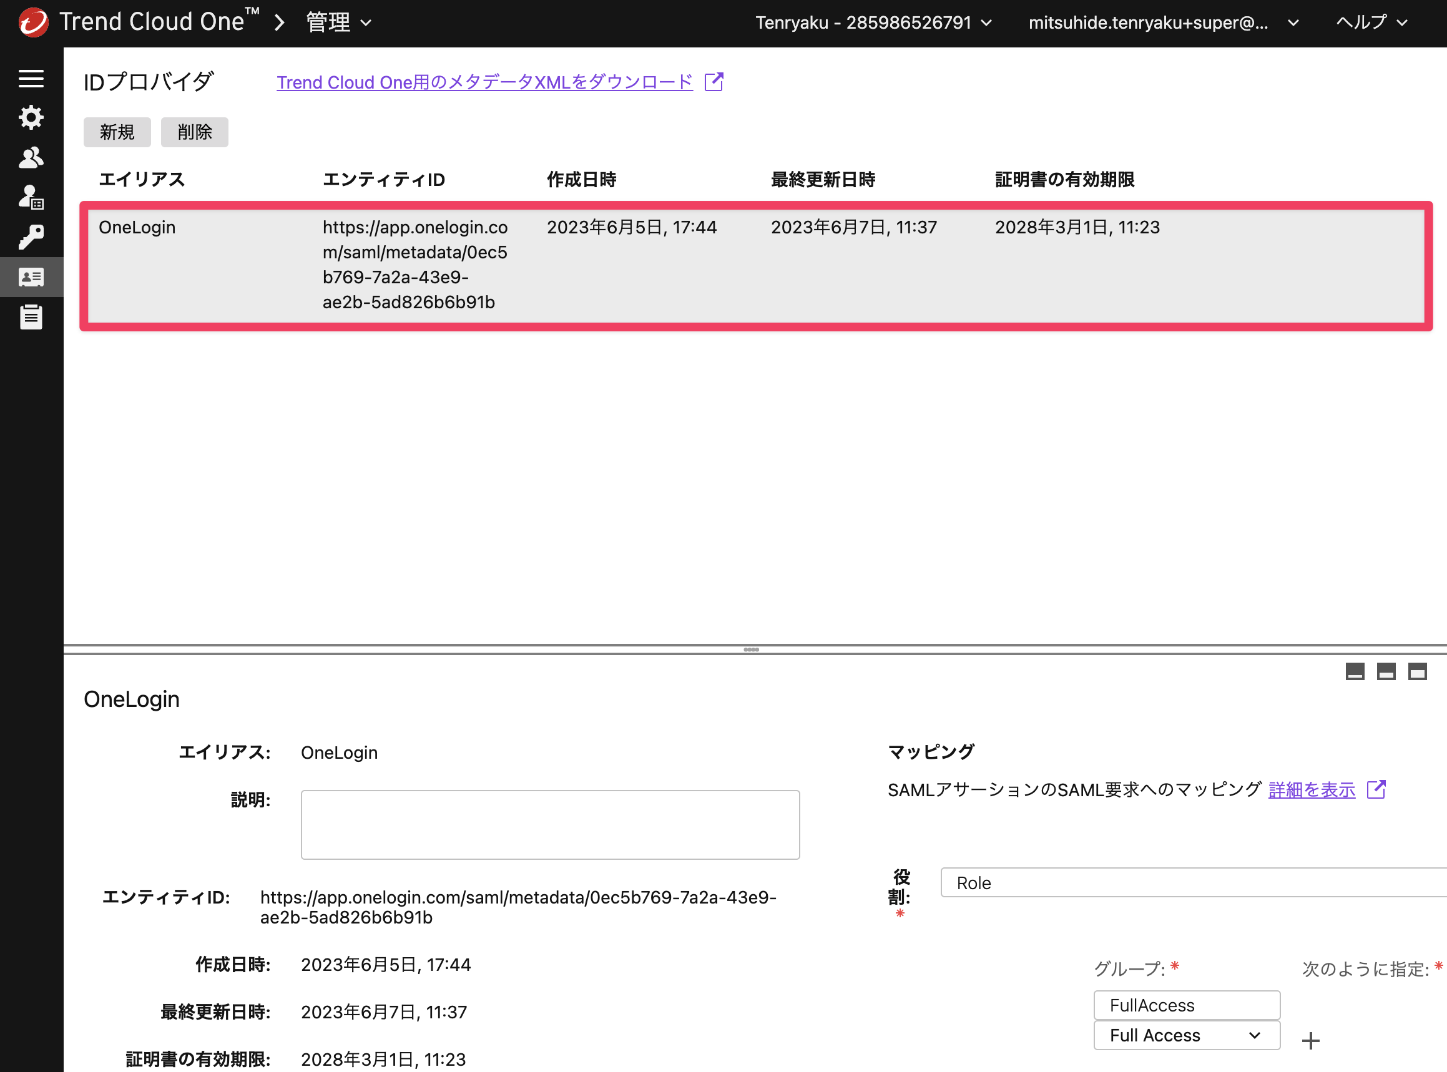The image size is (1447, 1072).
Task: Open the users icon in sidebar
Action: pyautogui.click(x=31, y=158)
